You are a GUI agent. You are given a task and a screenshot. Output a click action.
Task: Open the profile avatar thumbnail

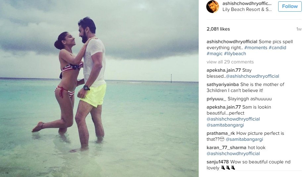(213, 7)
